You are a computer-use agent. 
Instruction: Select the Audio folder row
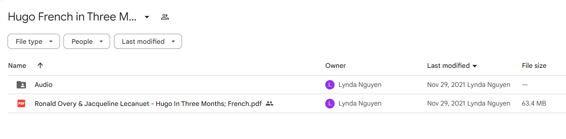283,85
